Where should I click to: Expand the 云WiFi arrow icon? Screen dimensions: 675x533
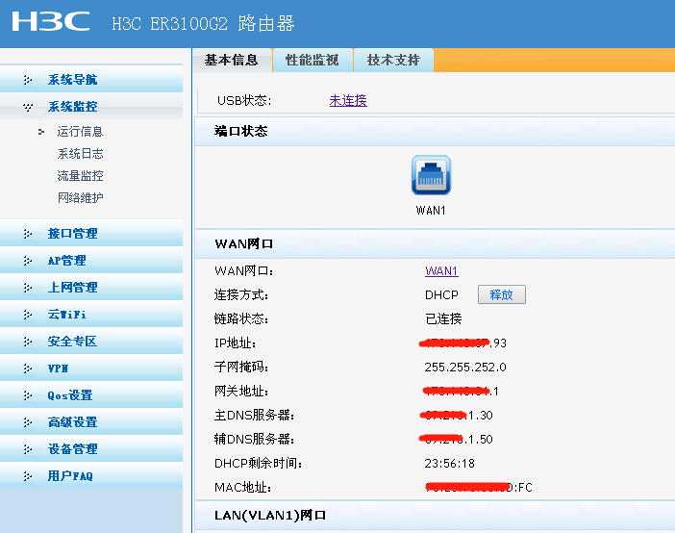pos(28,315)
